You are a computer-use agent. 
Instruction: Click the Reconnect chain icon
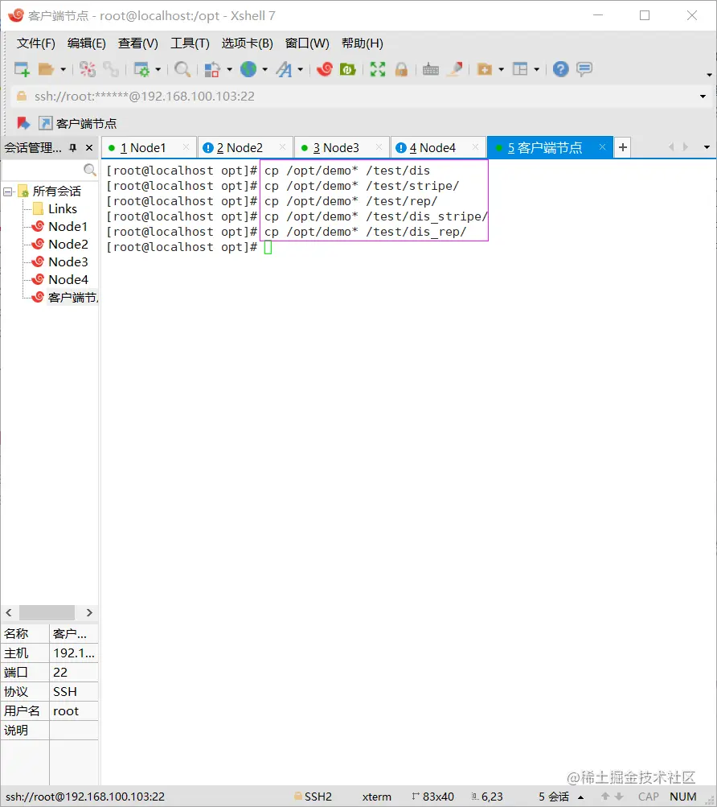[x=111, y=69]
